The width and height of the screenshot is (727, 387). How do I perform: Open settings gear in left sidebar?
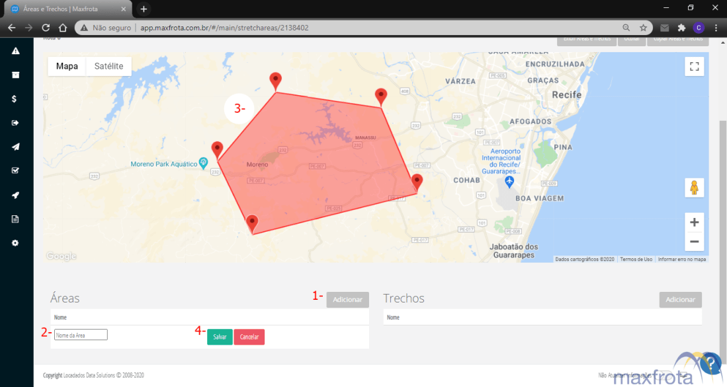click(15, 243)
